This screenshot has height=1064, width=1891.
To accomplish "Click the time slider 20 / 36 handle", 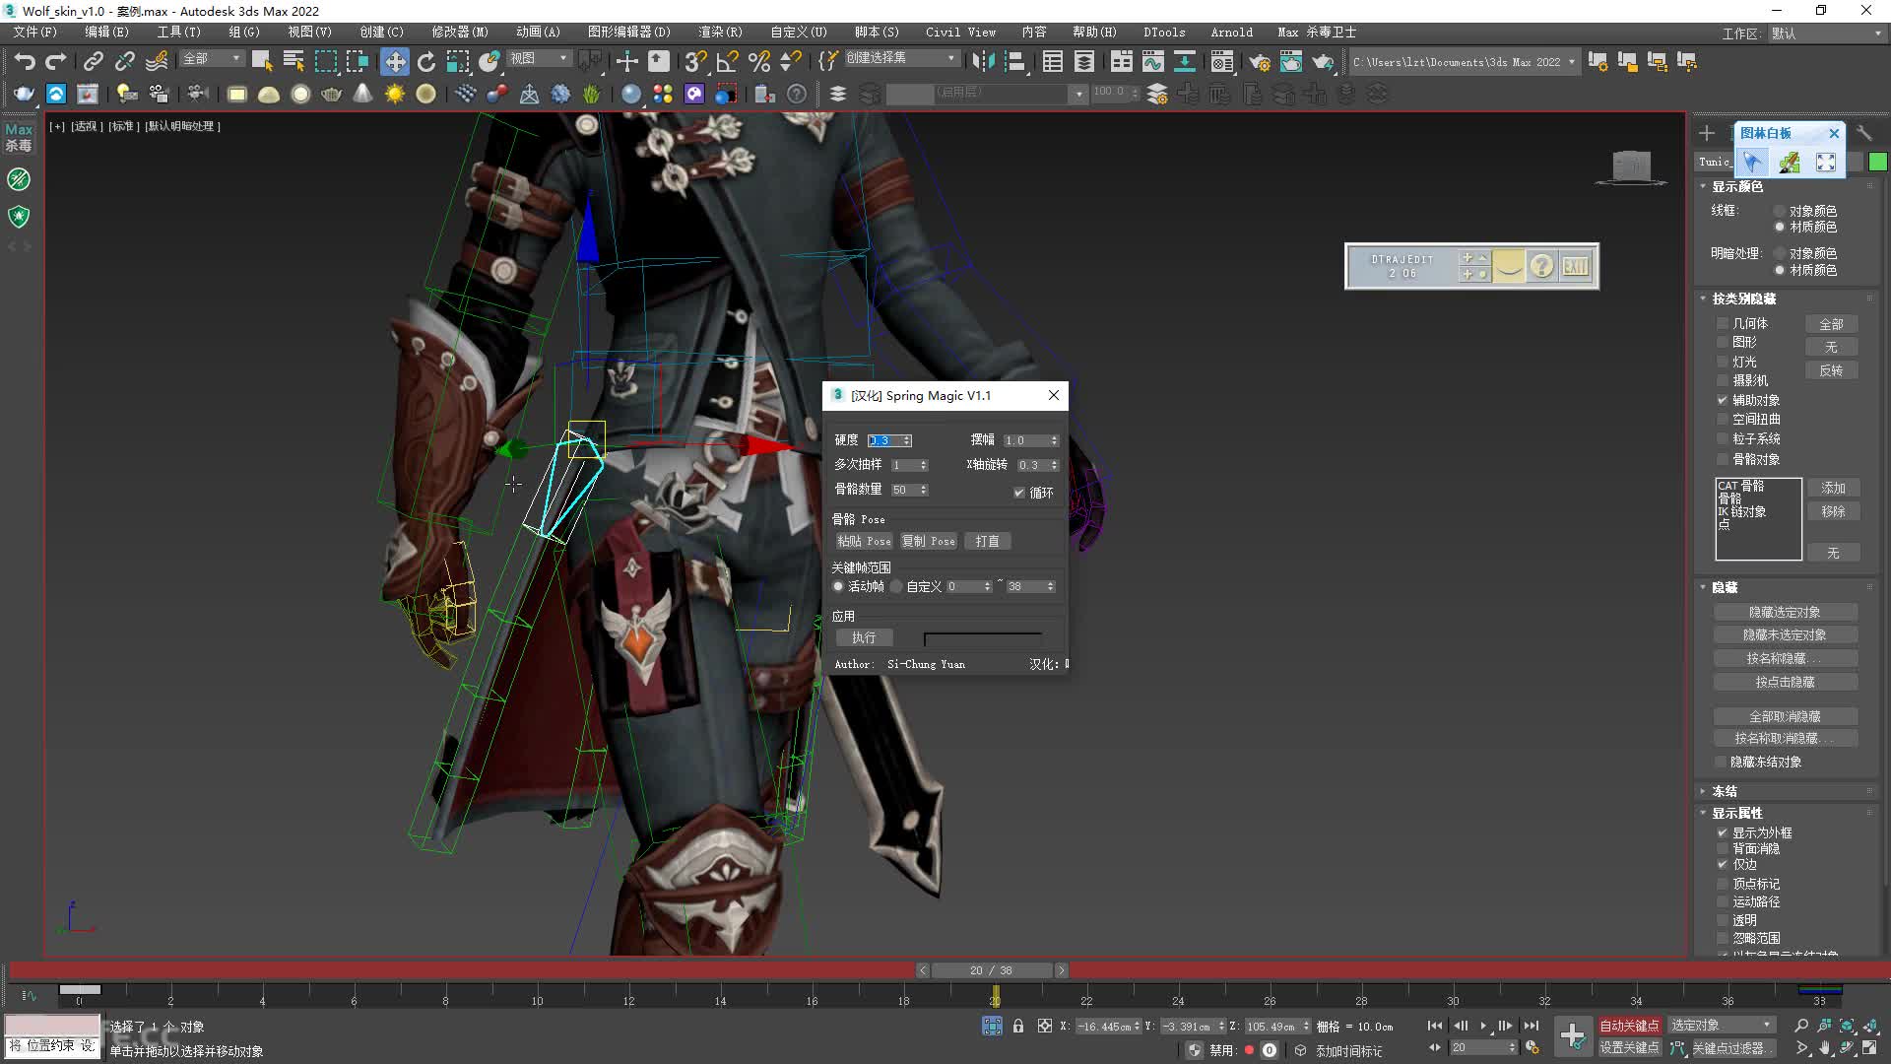I will 992,970.
